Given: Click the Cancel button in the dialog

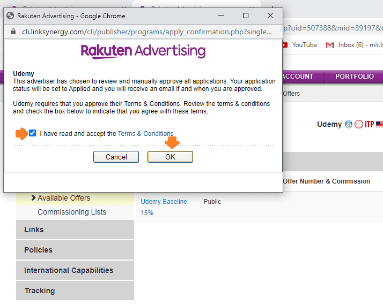Looking at the screenshot, I should click(116, 157).
